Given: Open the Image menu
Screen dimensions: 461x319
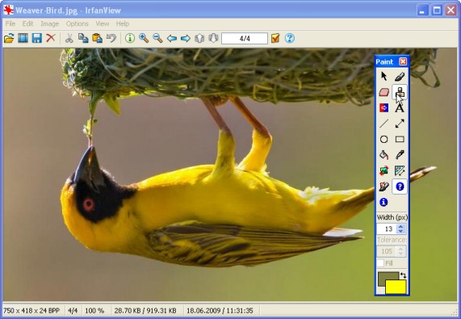Looking at the screenshot, I should [x=50, y=23].
